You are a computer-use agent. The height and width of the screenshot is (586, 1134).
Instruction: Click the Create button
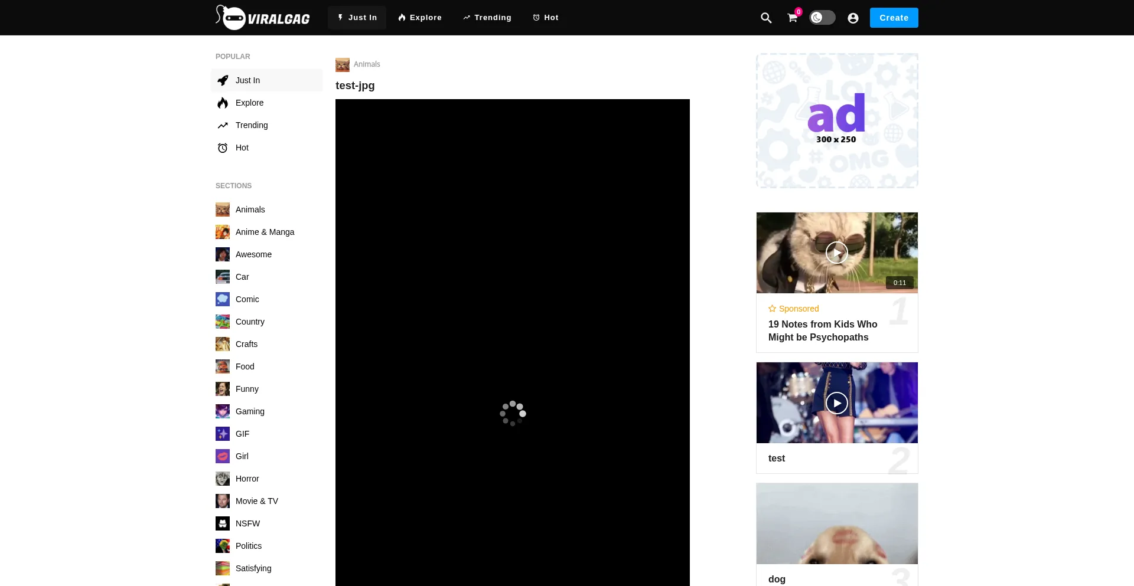pyautogui.click(x=894, y=18)
